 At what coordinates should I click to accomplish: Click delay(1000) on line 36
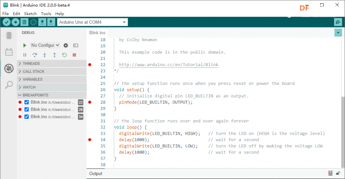point(134,152)
